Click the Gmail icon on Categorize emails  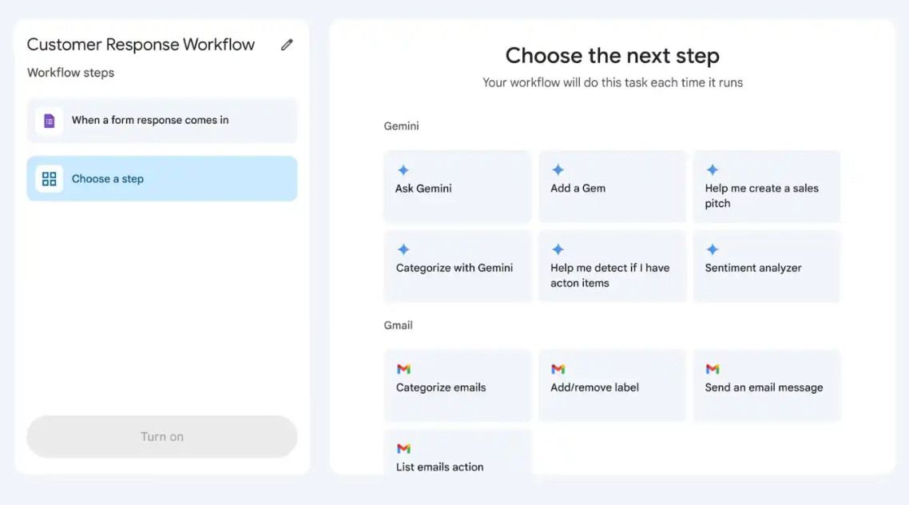tap(403, 368)
